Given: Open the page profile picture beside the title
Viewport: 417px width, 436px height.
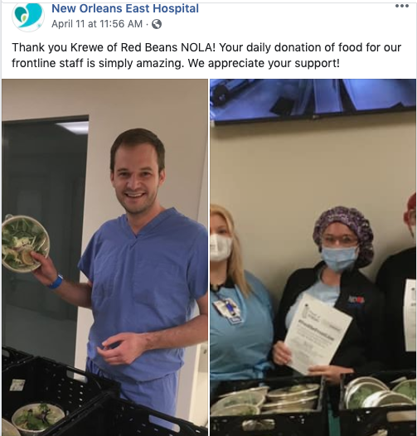Looking at the screenshot, I should click(28, 17).
